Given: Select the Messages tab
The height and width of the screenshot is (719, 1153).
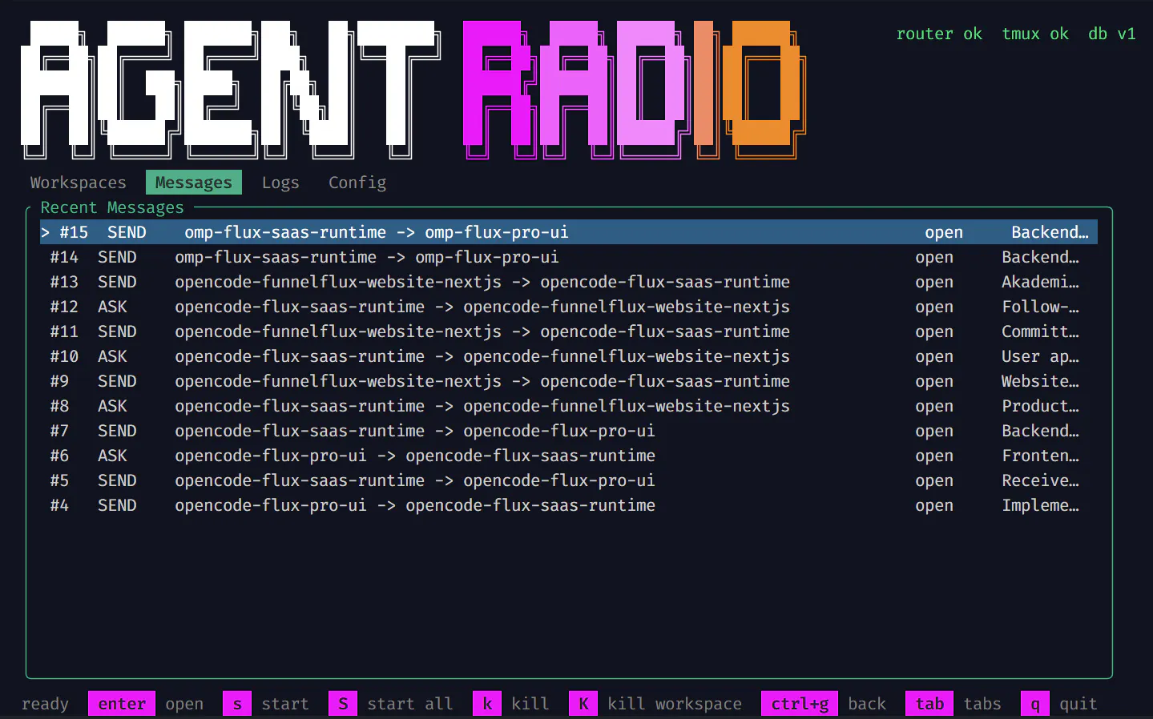Looking at the screenshot, I should pyautogui.click(x=193, y=183).
